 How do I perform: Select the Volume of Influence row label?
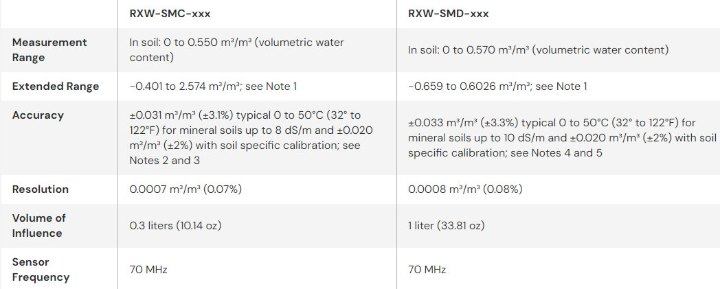pyautogui.click(x=39, y=226)
